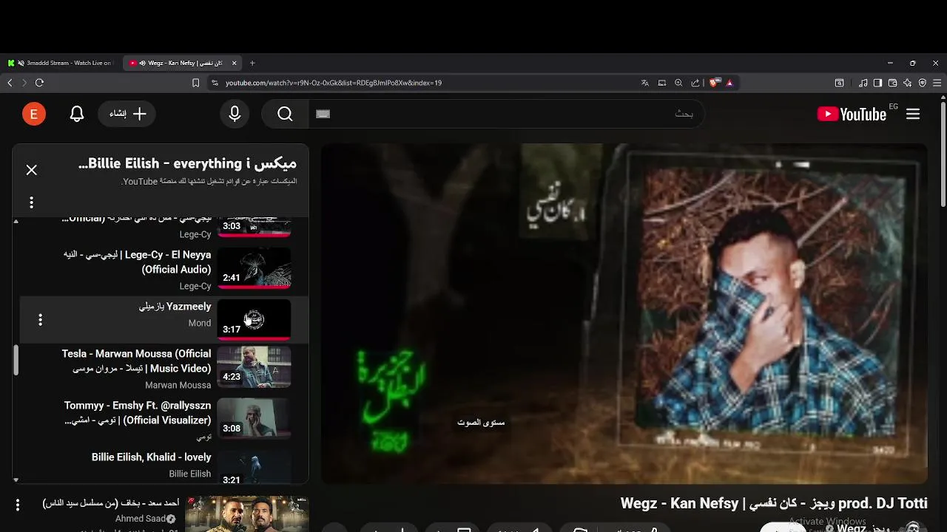Click the Tommyy Emshy thumbnail (3:08)
Viewport: 947px width, 532px height.
pyautogui.click(x=254, y=419)
